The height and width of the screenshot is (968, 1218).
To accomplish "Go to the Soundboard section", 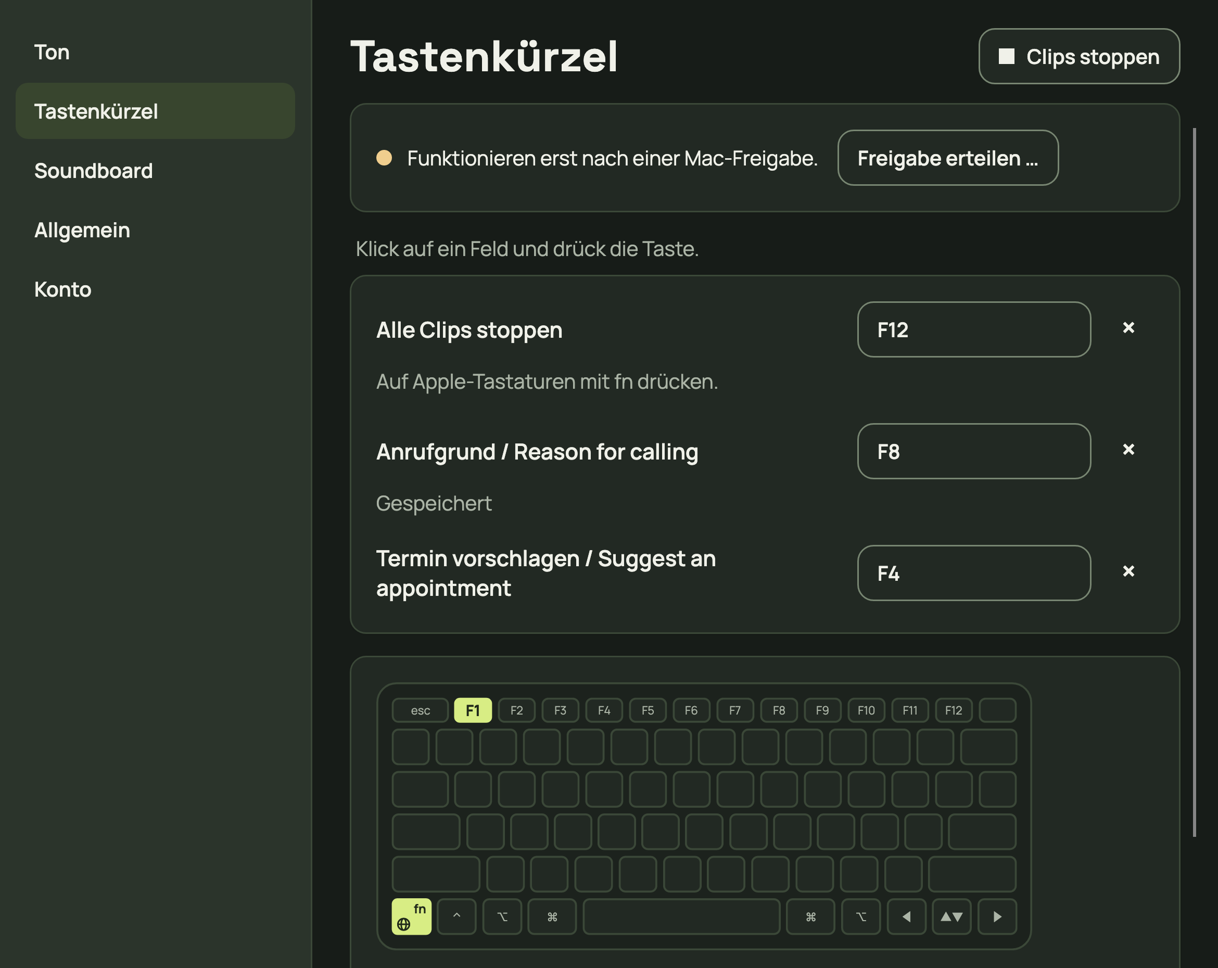I will tap(155, 171).
